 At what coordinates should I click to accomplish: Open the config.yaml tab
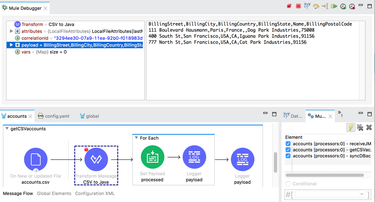point(54,116)
